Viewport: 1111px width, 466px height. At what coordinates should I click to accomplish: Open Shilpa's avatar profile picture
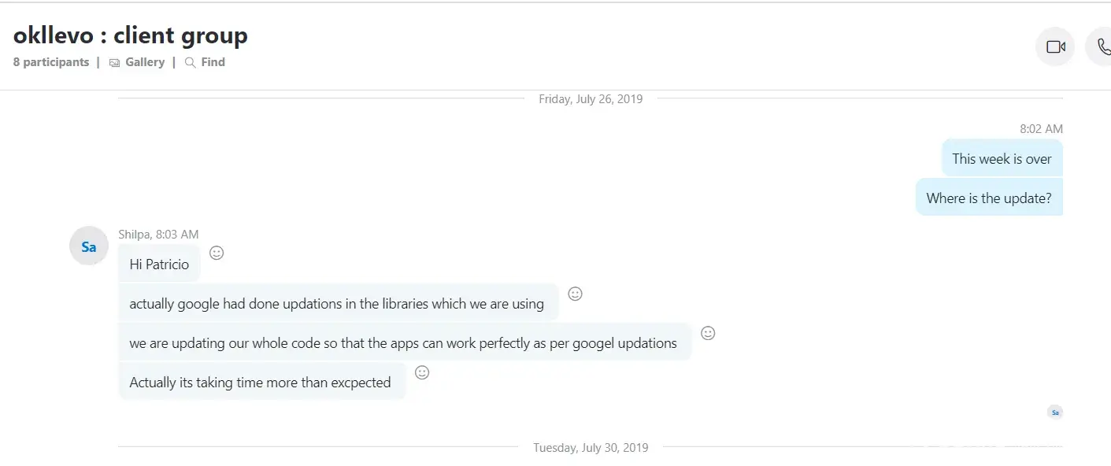tap(89, 247)
